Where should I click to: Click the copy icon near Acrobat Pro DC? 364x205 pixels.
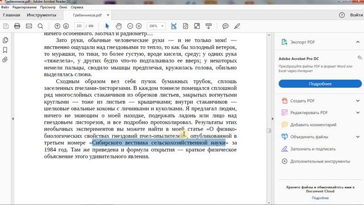[x=359, y=58]
